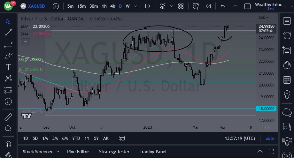
Task: Select the text annotation tool
Action: pos(8,67)
